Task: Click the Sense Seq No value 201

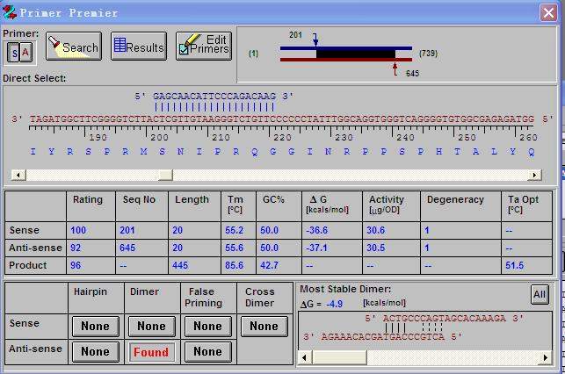Action: tap(127, 230)
